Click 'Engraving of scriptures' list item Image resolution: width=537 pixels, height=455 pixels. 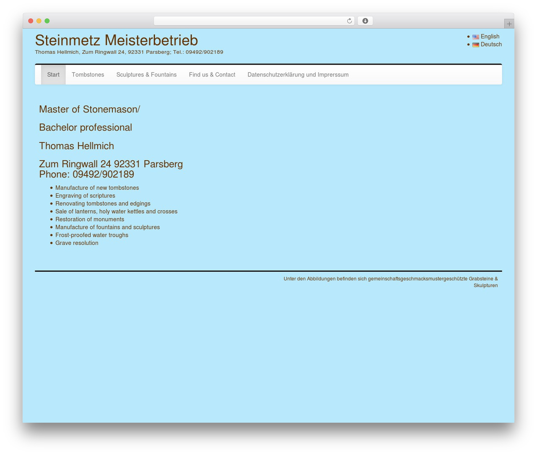click(x=85, y=196)
